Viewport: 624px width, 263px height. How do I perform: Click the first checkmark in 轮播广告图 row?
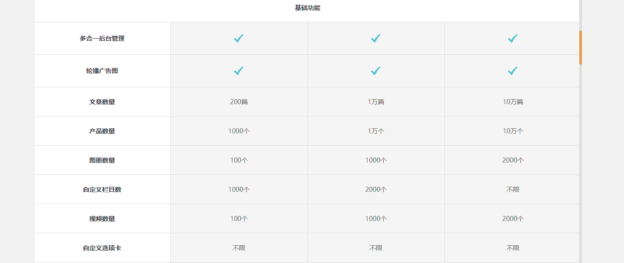coord(239,71)
